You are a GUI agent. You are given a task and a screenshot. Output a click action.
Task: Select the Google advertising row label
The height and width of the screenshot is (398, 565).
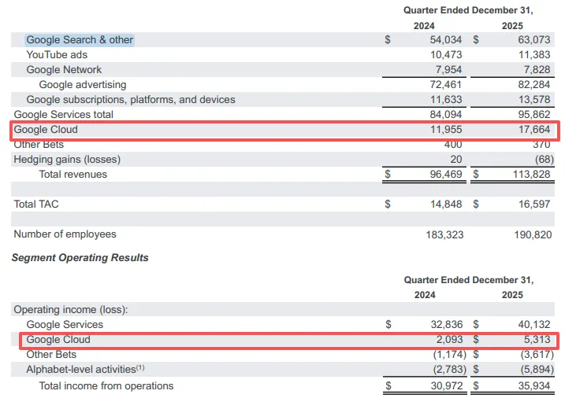coord(82,85)
